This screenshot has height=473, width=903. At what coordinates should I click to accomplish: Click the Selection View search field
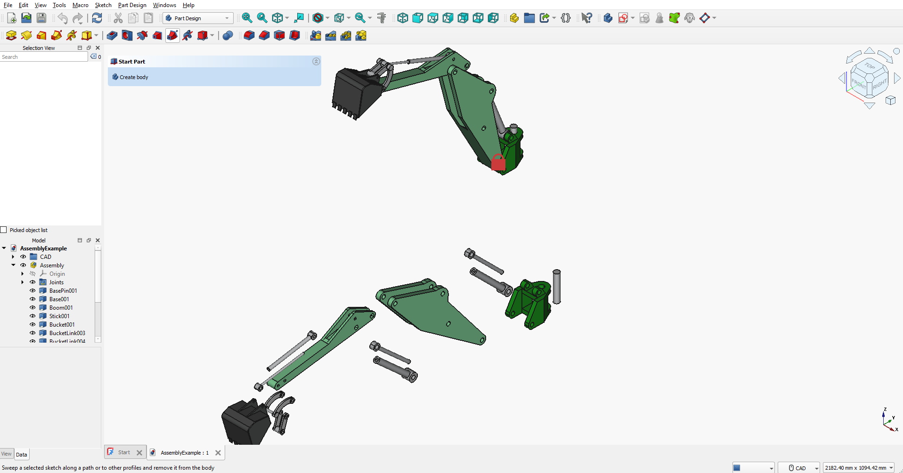43,56
